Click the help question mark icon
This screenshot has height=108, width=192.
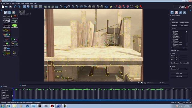[x=172, y=12]
